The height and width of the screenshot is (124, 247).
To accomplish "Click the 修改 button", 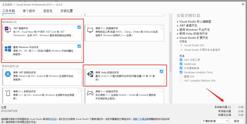I will click(x=237, y=121).
